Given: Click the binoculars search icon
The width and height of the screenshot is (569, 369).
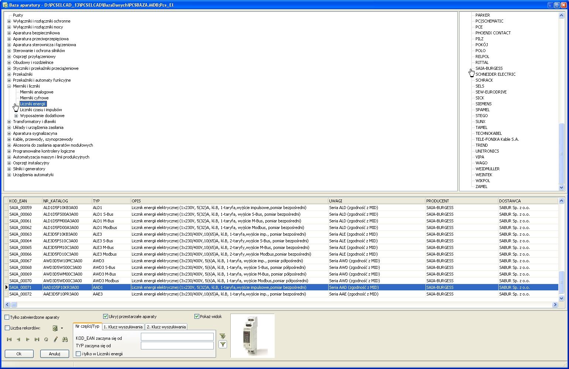Looking at the screenshot, I should tap(65, 339).
